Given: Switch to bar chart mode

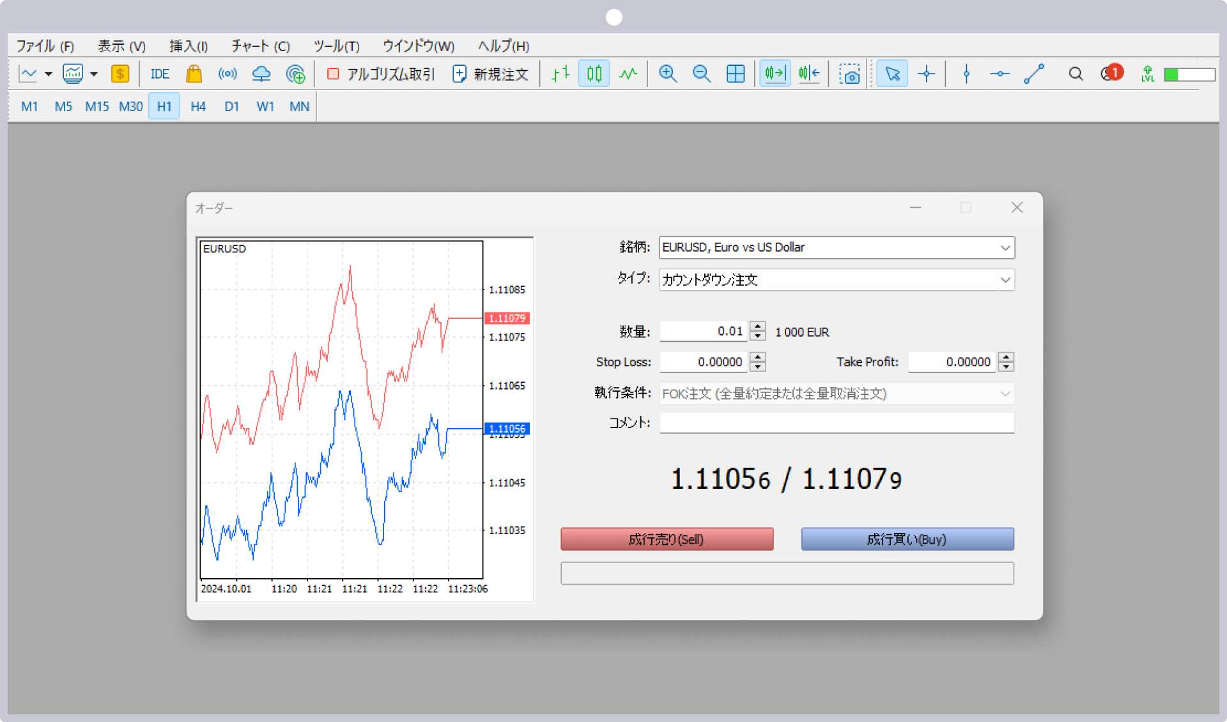Looking at the screenshot, I should [560, 74].
